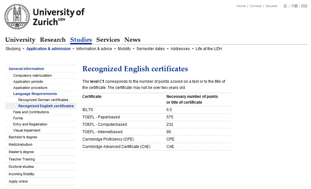This screenshot has width=311, height=189.
Task: Open Fees and Contributions sidebar link
Action: tap(31, 112)
